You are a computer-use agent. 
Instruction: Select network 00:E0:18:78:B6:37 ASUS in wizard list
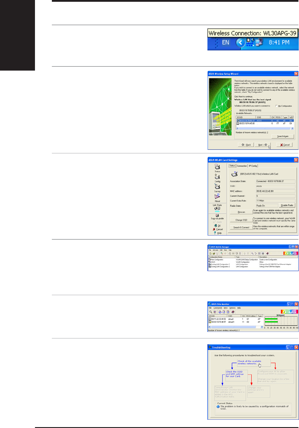265,121
